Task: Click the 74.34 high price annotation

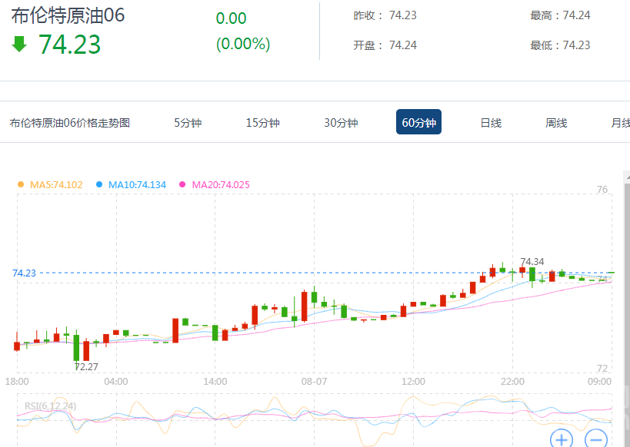Action: [x=532, y=262]
